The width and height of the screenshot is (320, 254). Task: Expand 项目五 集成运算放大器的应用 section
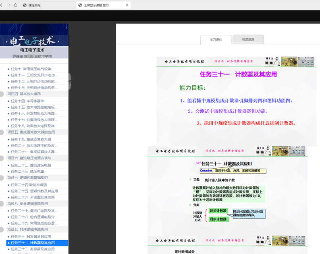[x=31, y=132]
